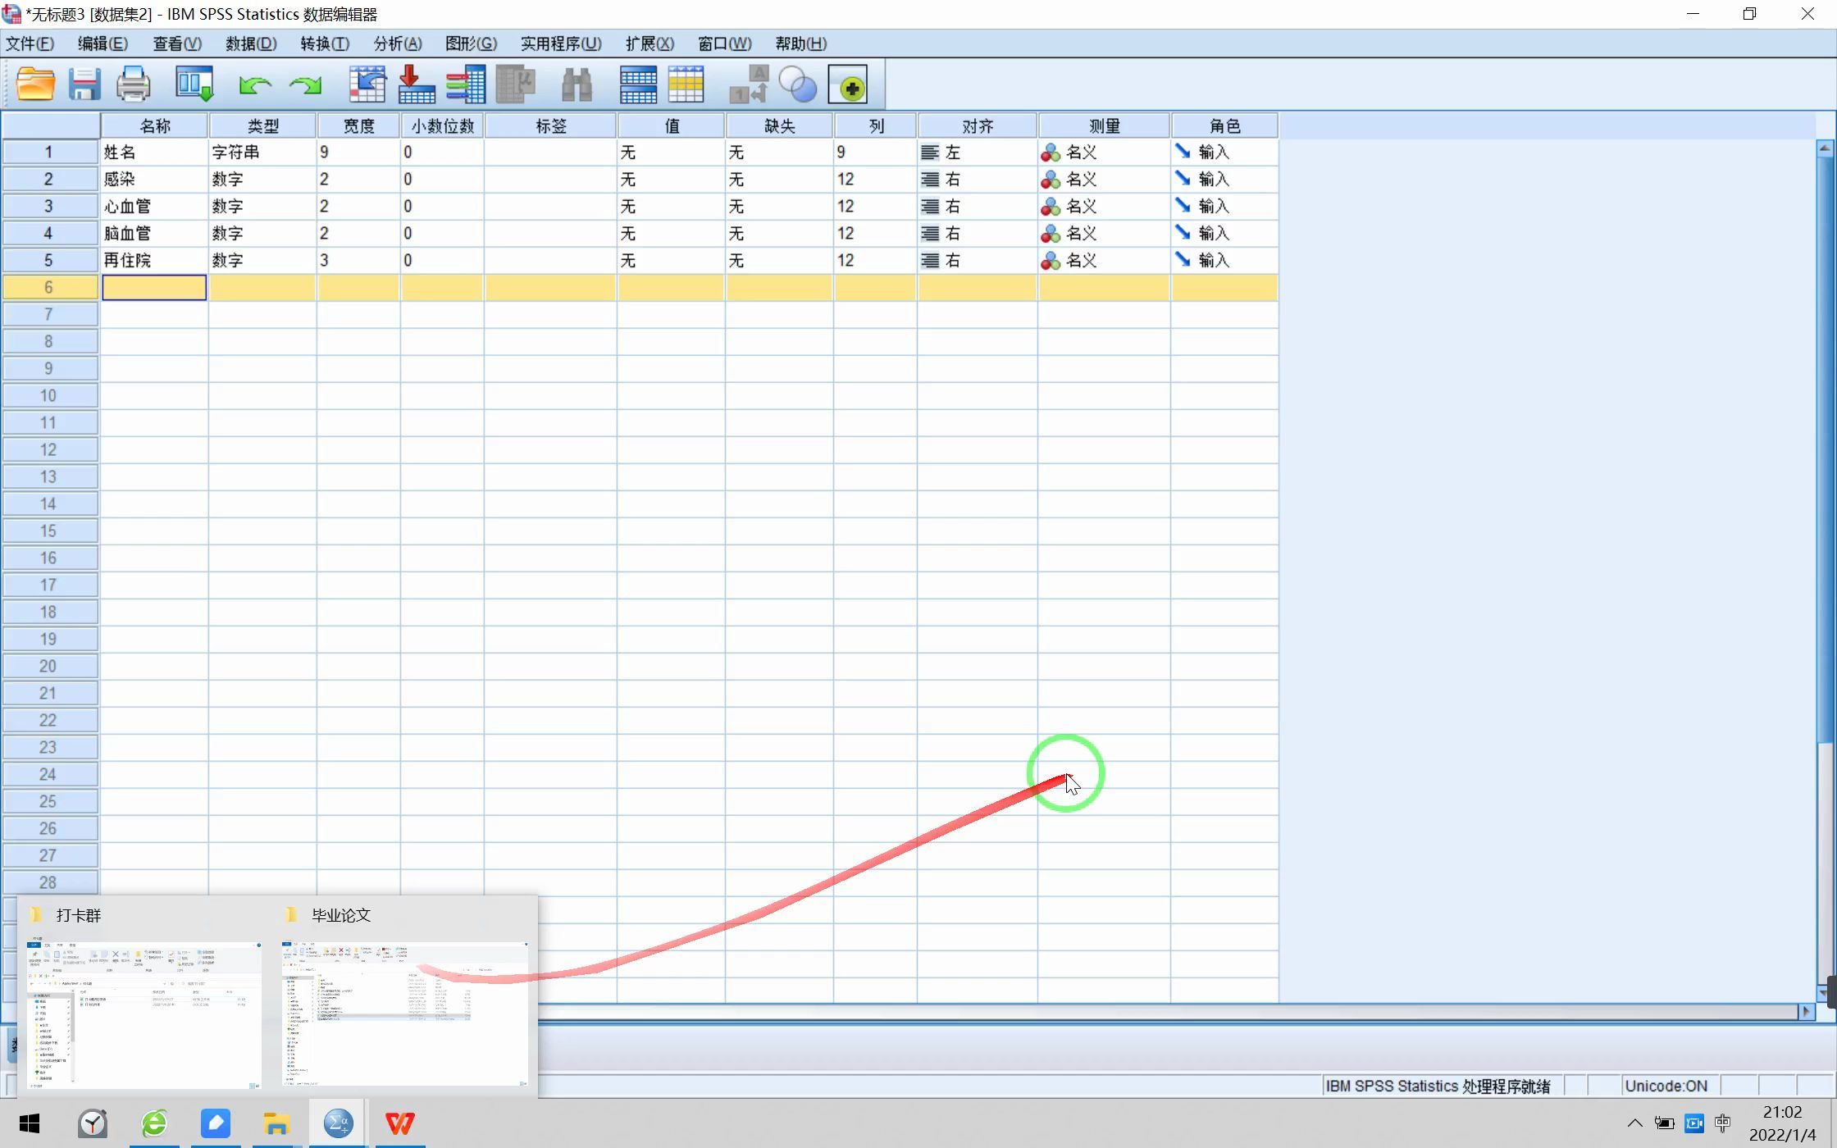The width and height of the screenshot is (1837, 1148).
Task: Open the 窗口(W) menu
Action: [725, 43]
